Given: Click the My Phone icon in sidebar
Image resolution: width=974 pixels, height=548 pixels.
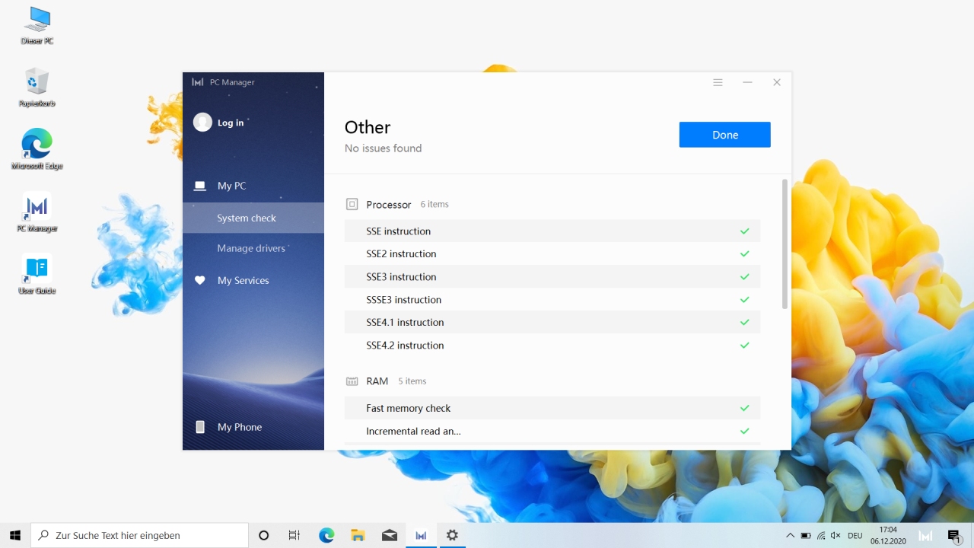Looking at the screenshot, I should tap(200, 427).
